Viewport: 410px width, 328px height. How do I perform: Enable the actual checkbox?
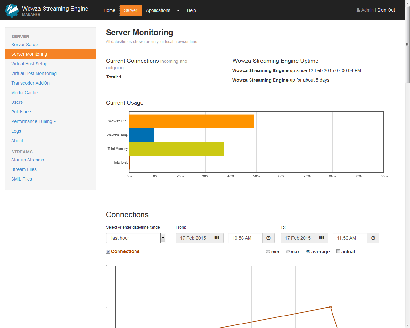[338, 252]
